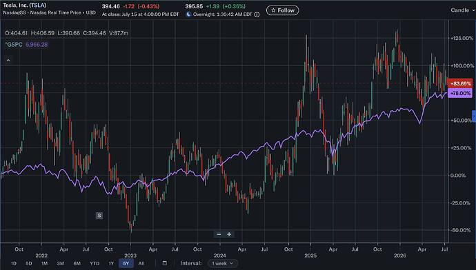The width and height of the screenshot is (476, 270).
Task: Follow Tesla stock with the Follow button
Action: click(x=282, y=10)
